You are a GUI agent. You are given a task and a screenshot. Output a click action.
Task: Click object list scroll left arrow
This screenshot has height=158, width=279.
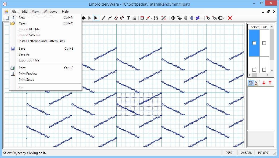coord(250,75)
